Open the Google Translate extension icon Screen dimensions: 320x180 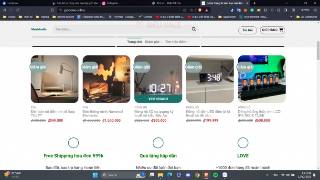tap(239, 10)
